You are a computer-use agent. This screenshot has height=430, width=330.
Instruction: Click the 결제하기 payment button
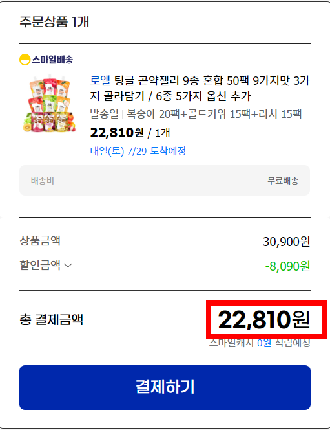[x=165, y=387]
